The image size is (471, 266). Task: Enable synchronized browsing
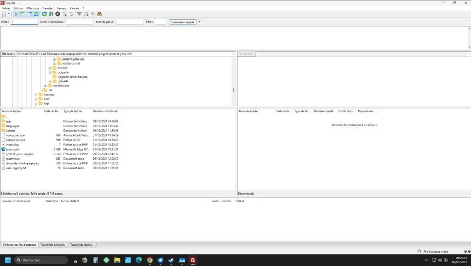93,14
